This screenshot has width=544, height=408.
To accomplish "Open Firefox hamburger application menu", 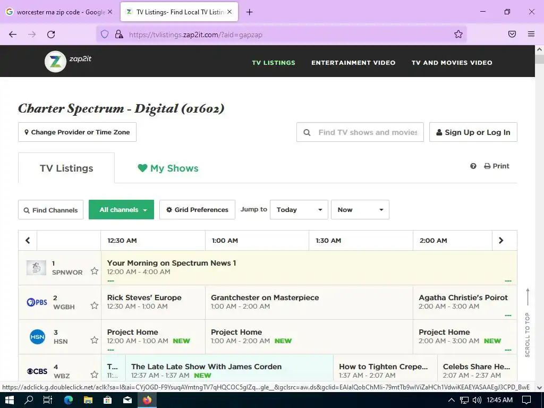I will click(x=531, y=34).
